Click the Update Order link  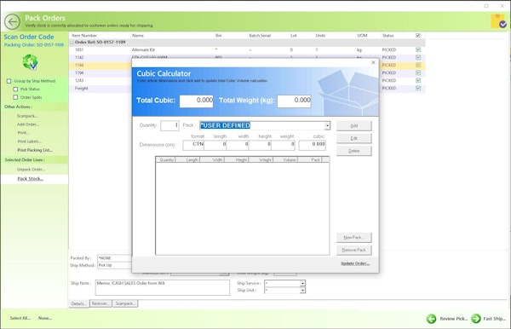coord(355,263)
